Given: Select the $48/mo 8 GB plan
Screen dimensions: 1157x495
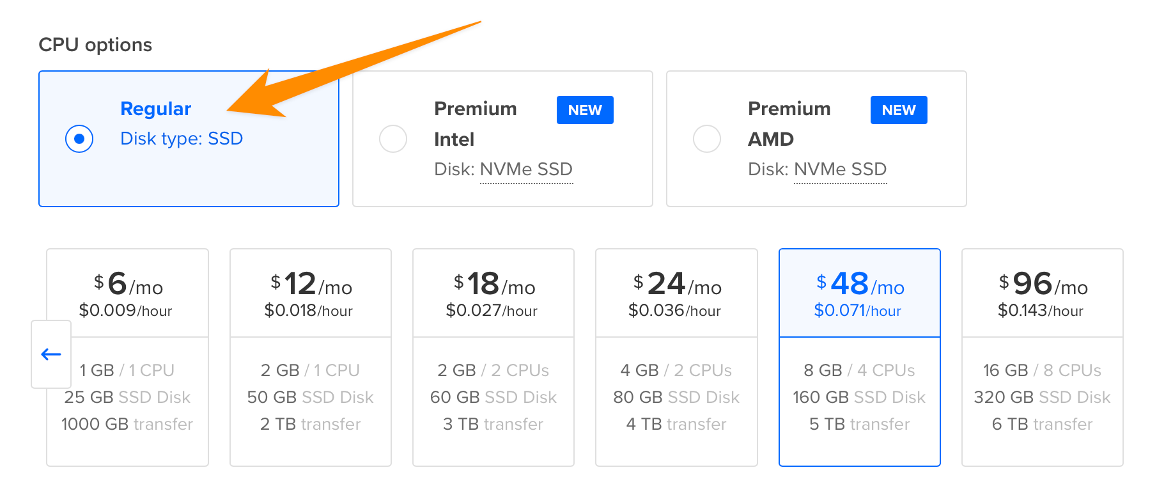Looking at the screenshot, I should point(859,294).
